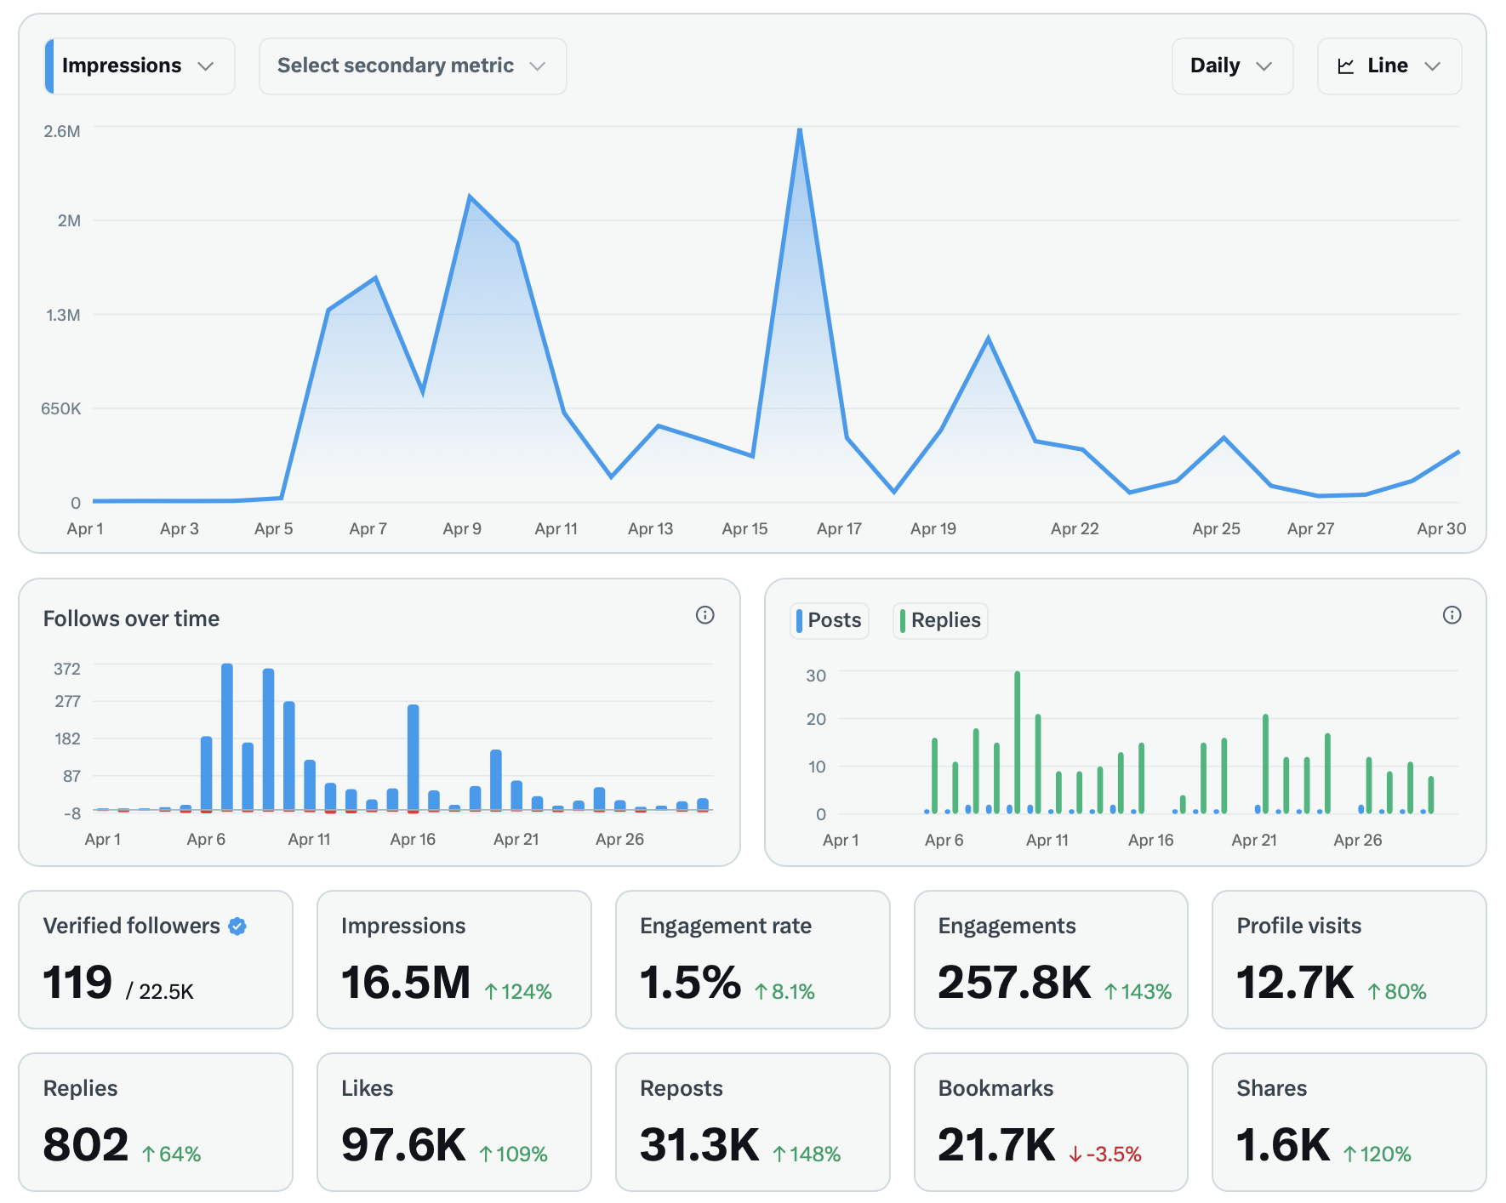Click info icon on Follows over time
1506x1203 pixels.
[x=705, y=615]
